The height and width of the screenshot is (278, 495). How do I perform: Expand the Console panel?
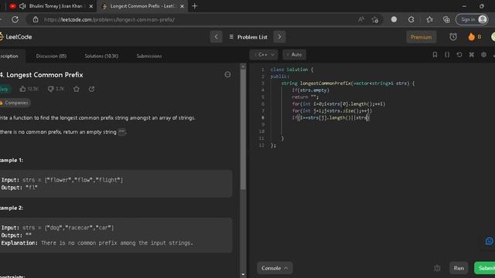tap(275, 268)
